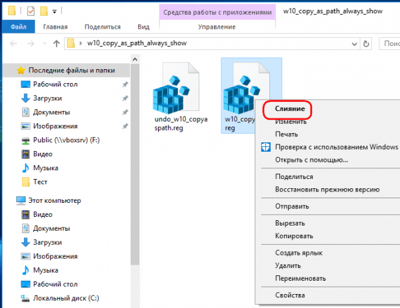Screen dimensions: 400x308
Task: Go back with the back arrow
Action: point(13,44)
